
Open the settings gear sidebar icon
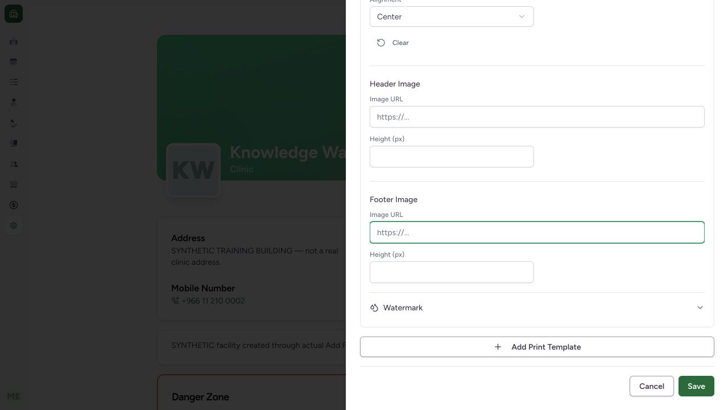point(14,225)
